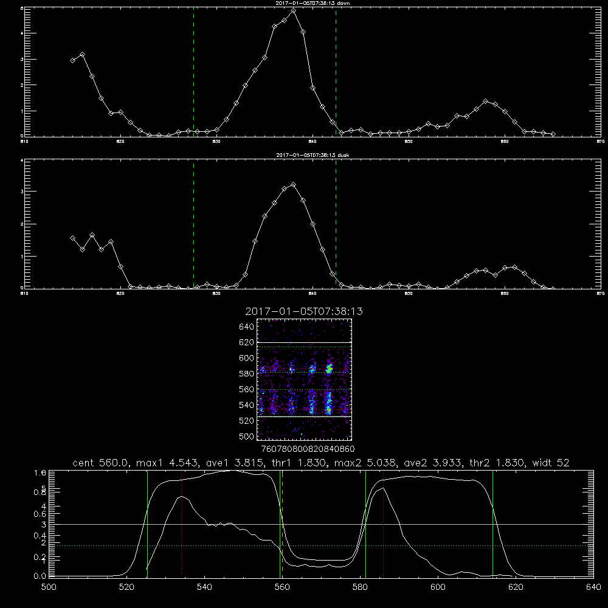Click the green vertical line near 614 in bottom plot

tap(493, 524)
